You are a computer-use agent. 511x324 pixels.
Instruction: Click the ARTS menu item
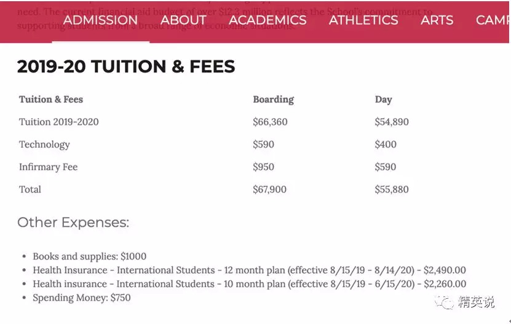437,20
